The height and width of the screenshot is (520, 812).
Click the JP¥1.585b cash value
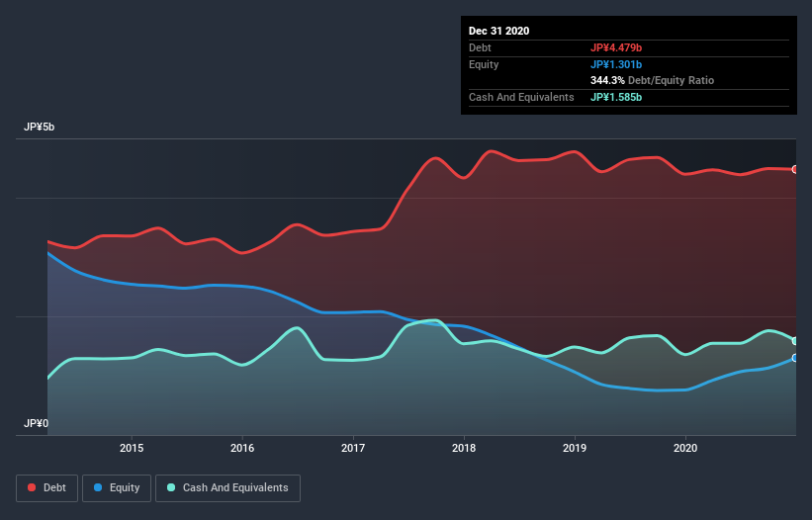[616, 97]
